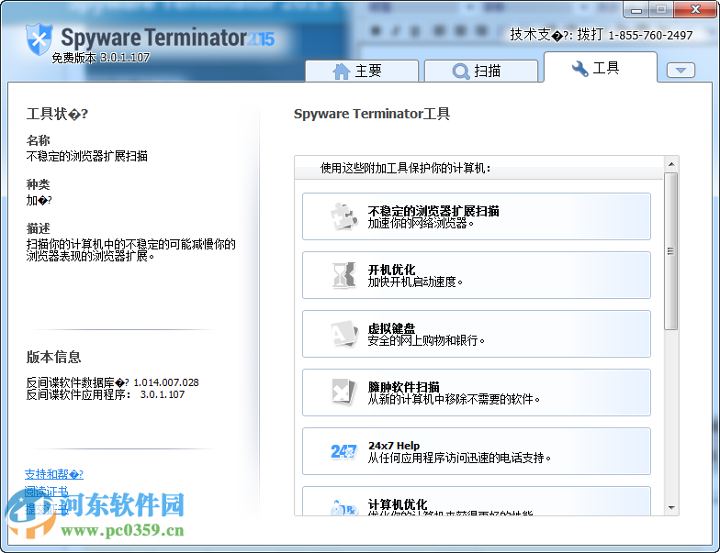Click the support phone number 1-855-760-2497
The width and height of the screenshot is (720, 553).
[650, 35]
